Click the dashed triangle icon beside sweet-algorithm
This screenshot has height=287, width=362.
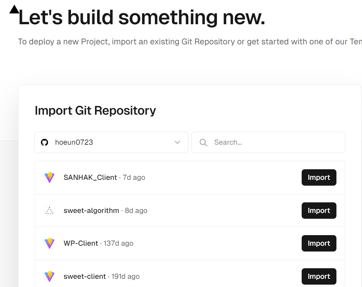tap(50, 211)
